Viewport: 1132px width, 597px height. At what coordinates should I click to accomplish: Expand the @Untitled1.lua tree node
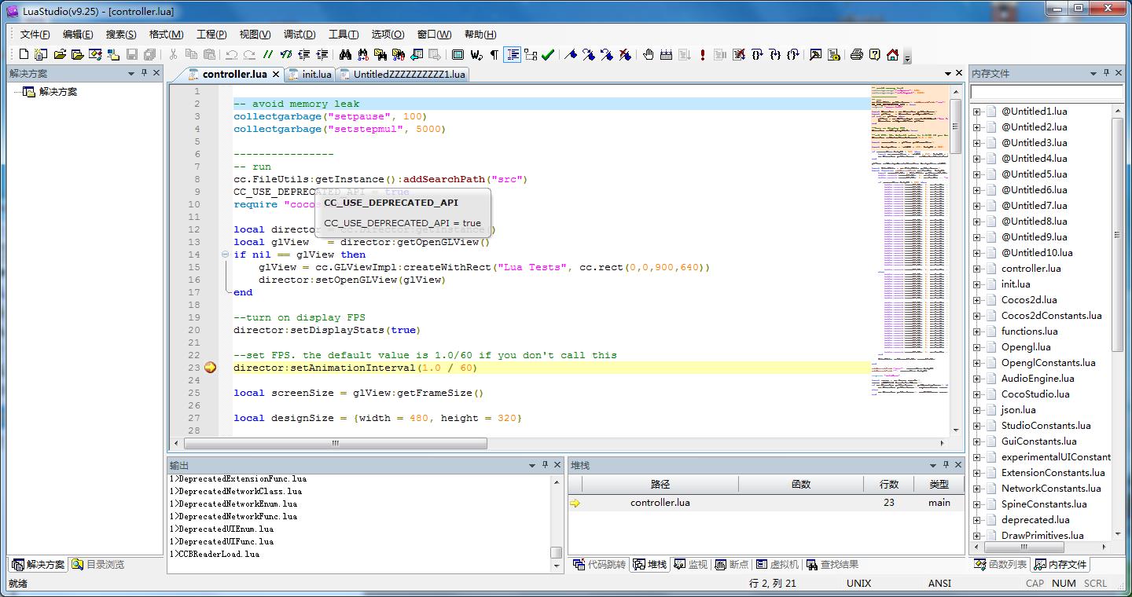977,112
